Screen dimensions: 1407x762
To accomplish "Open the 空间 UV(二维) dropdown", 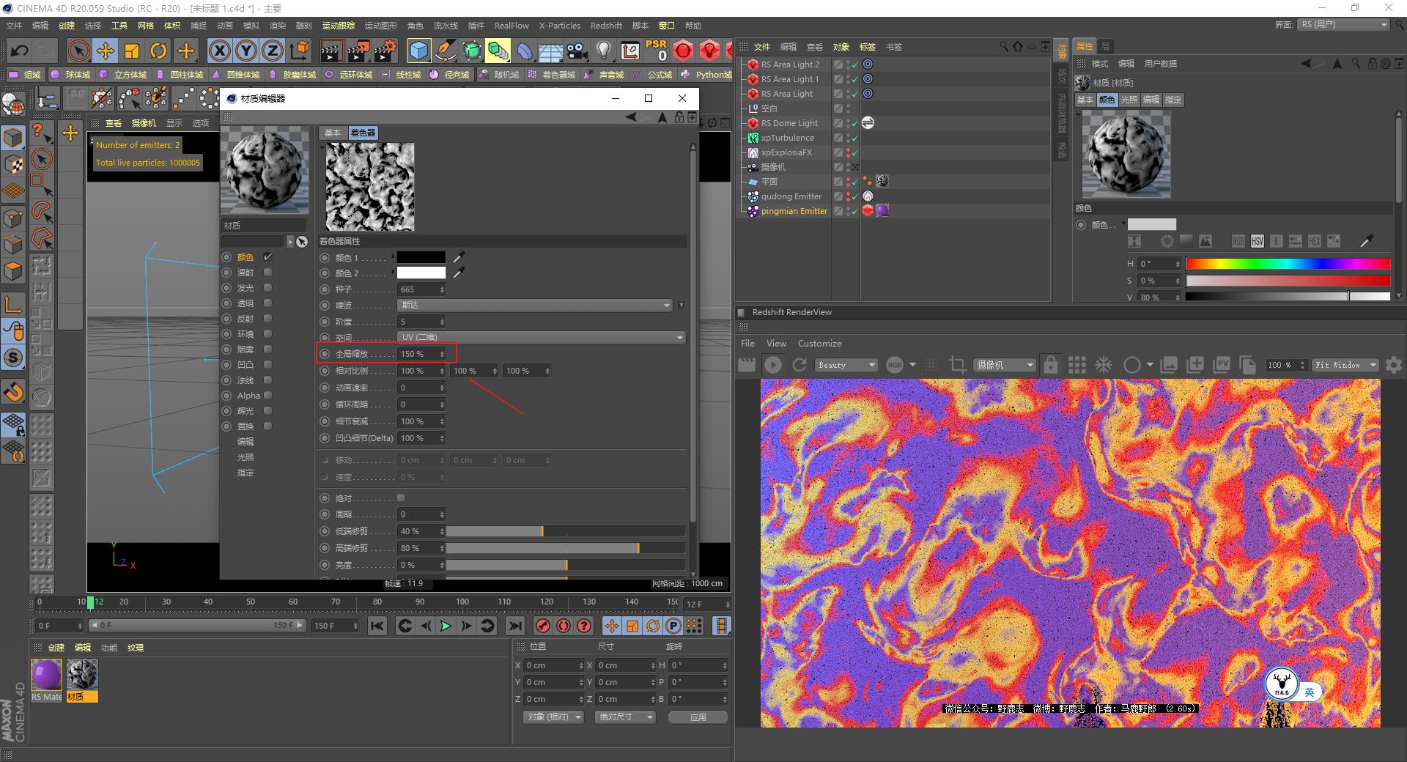I will [541, 337].
